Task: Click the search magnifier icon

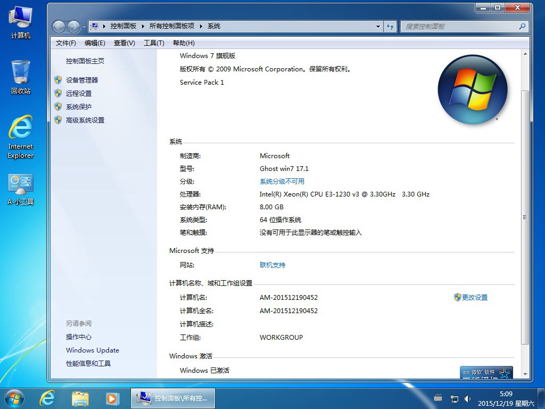Action: pos(522,27)
